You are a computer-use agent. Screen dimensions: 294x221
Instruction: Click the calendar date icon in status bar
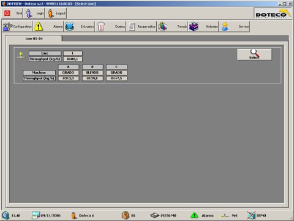point(36,215)
